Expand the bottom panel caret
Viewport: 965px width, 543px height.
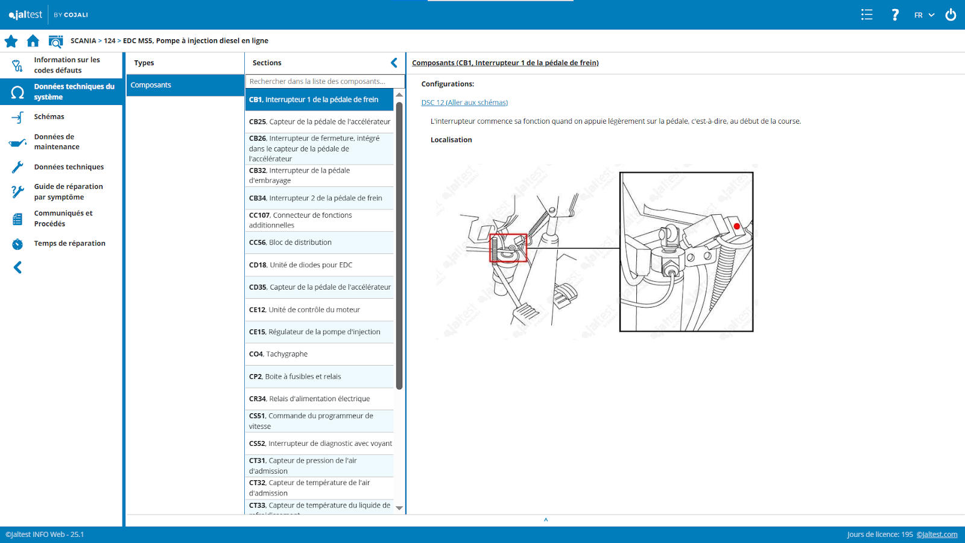(x=546, y=519)
